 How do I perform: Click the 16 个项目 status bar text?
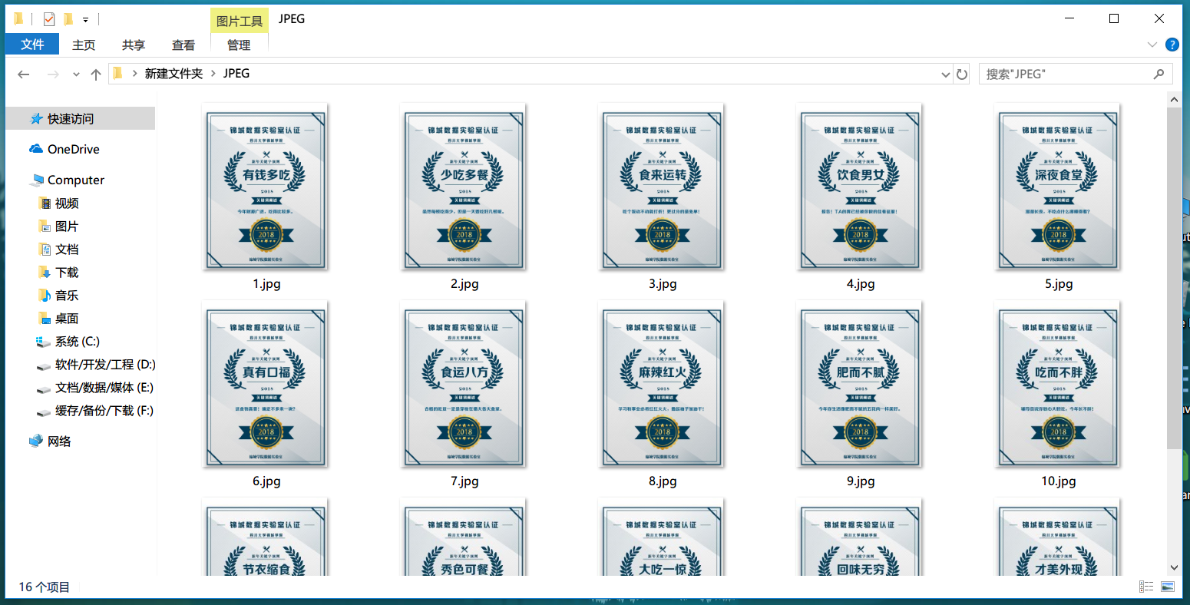[44, 587]
